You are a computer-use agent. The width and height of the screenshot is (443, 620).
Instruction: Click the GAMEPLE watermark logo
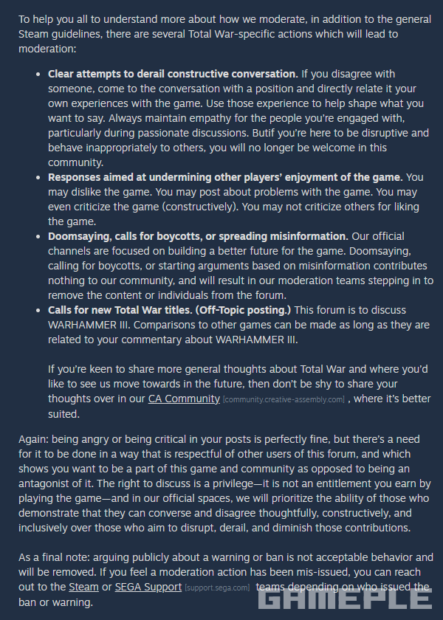click(x=344, y=598)
